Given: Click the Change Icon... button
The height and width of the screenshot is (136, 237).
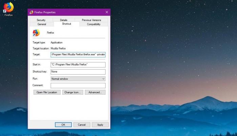Looking at the screenshot, I should [72, 92].
